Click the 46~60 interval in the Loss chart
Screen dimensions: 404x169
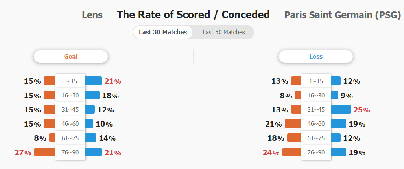[316, 124]
